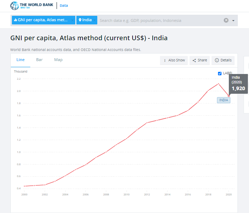Click the World Bank globe logo
The height and width of the screenshot is (213, 249).
14,5
